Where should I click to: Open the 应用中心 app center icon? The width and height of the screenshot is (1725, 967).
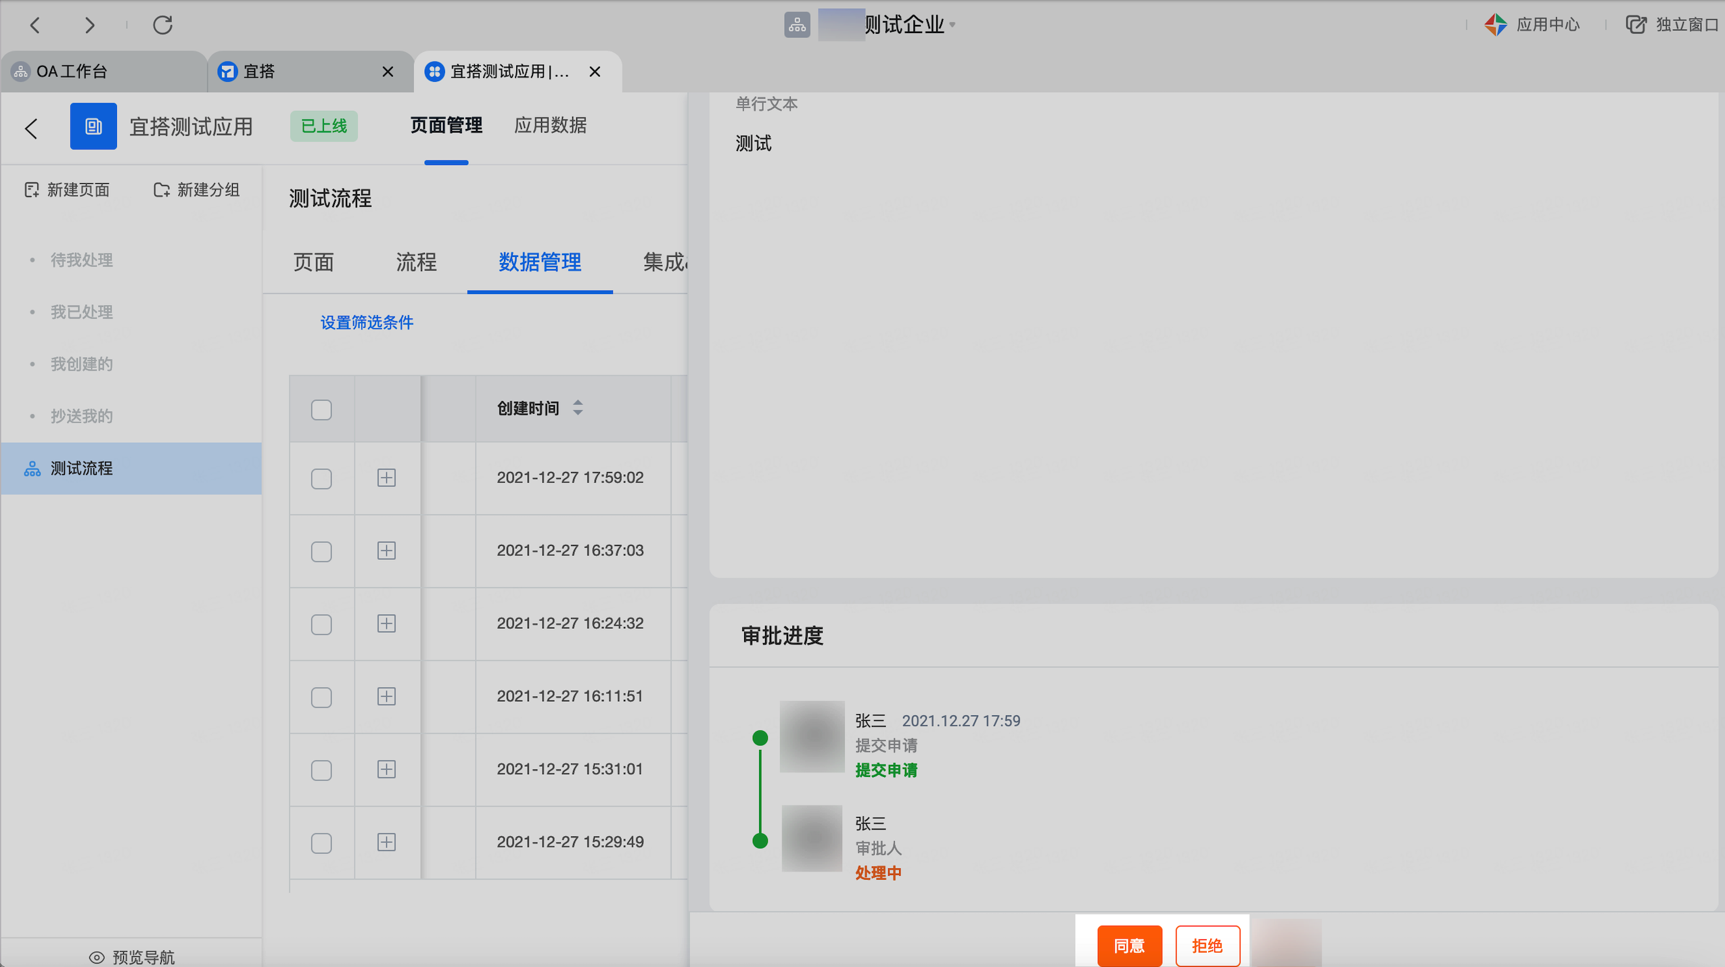point(1495,25)
